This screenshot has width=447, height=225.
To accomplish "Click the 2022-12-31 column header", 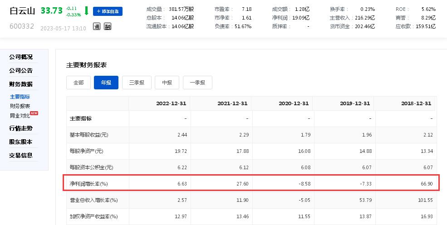I will coord(171,103).
